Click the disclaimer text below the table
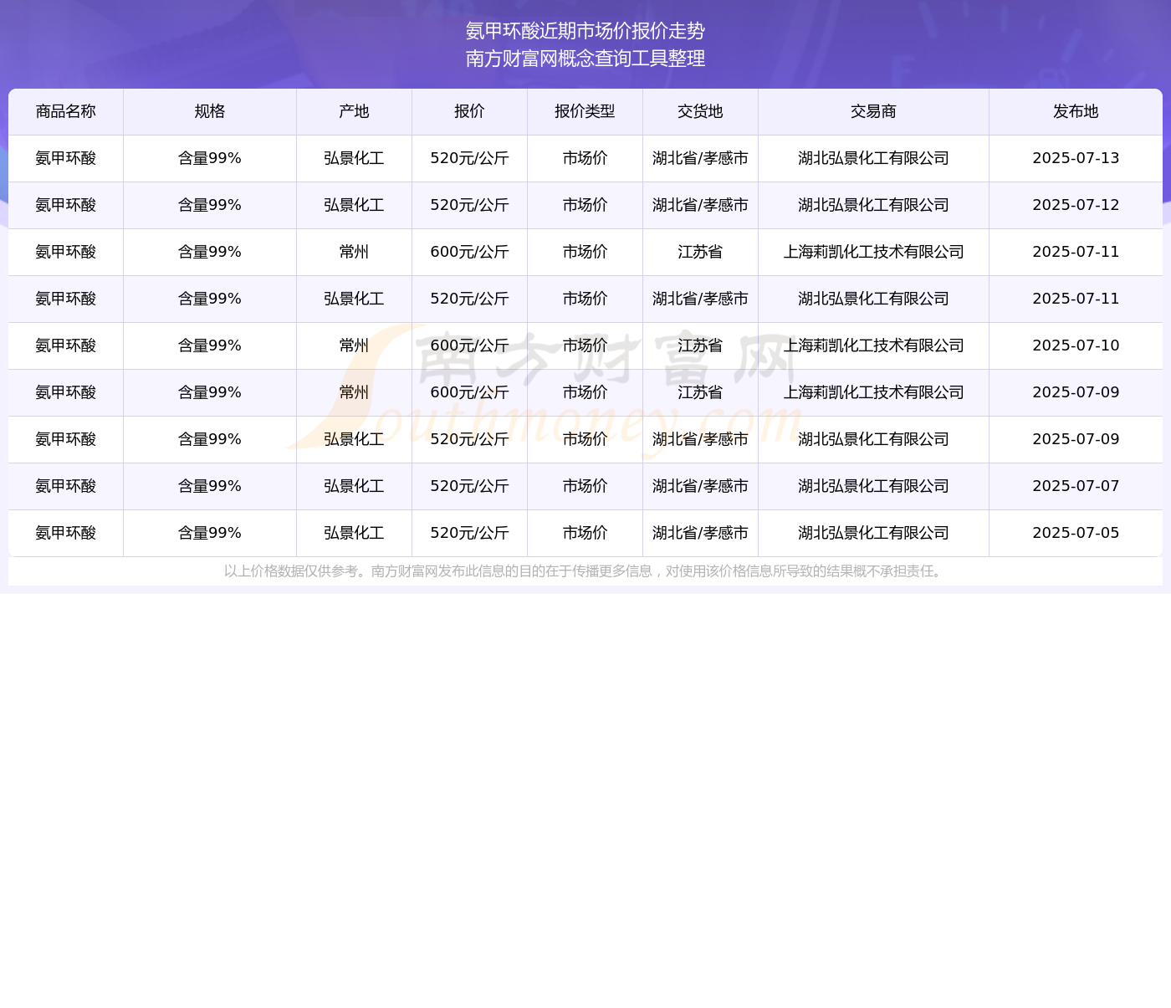 click(585, 571)
